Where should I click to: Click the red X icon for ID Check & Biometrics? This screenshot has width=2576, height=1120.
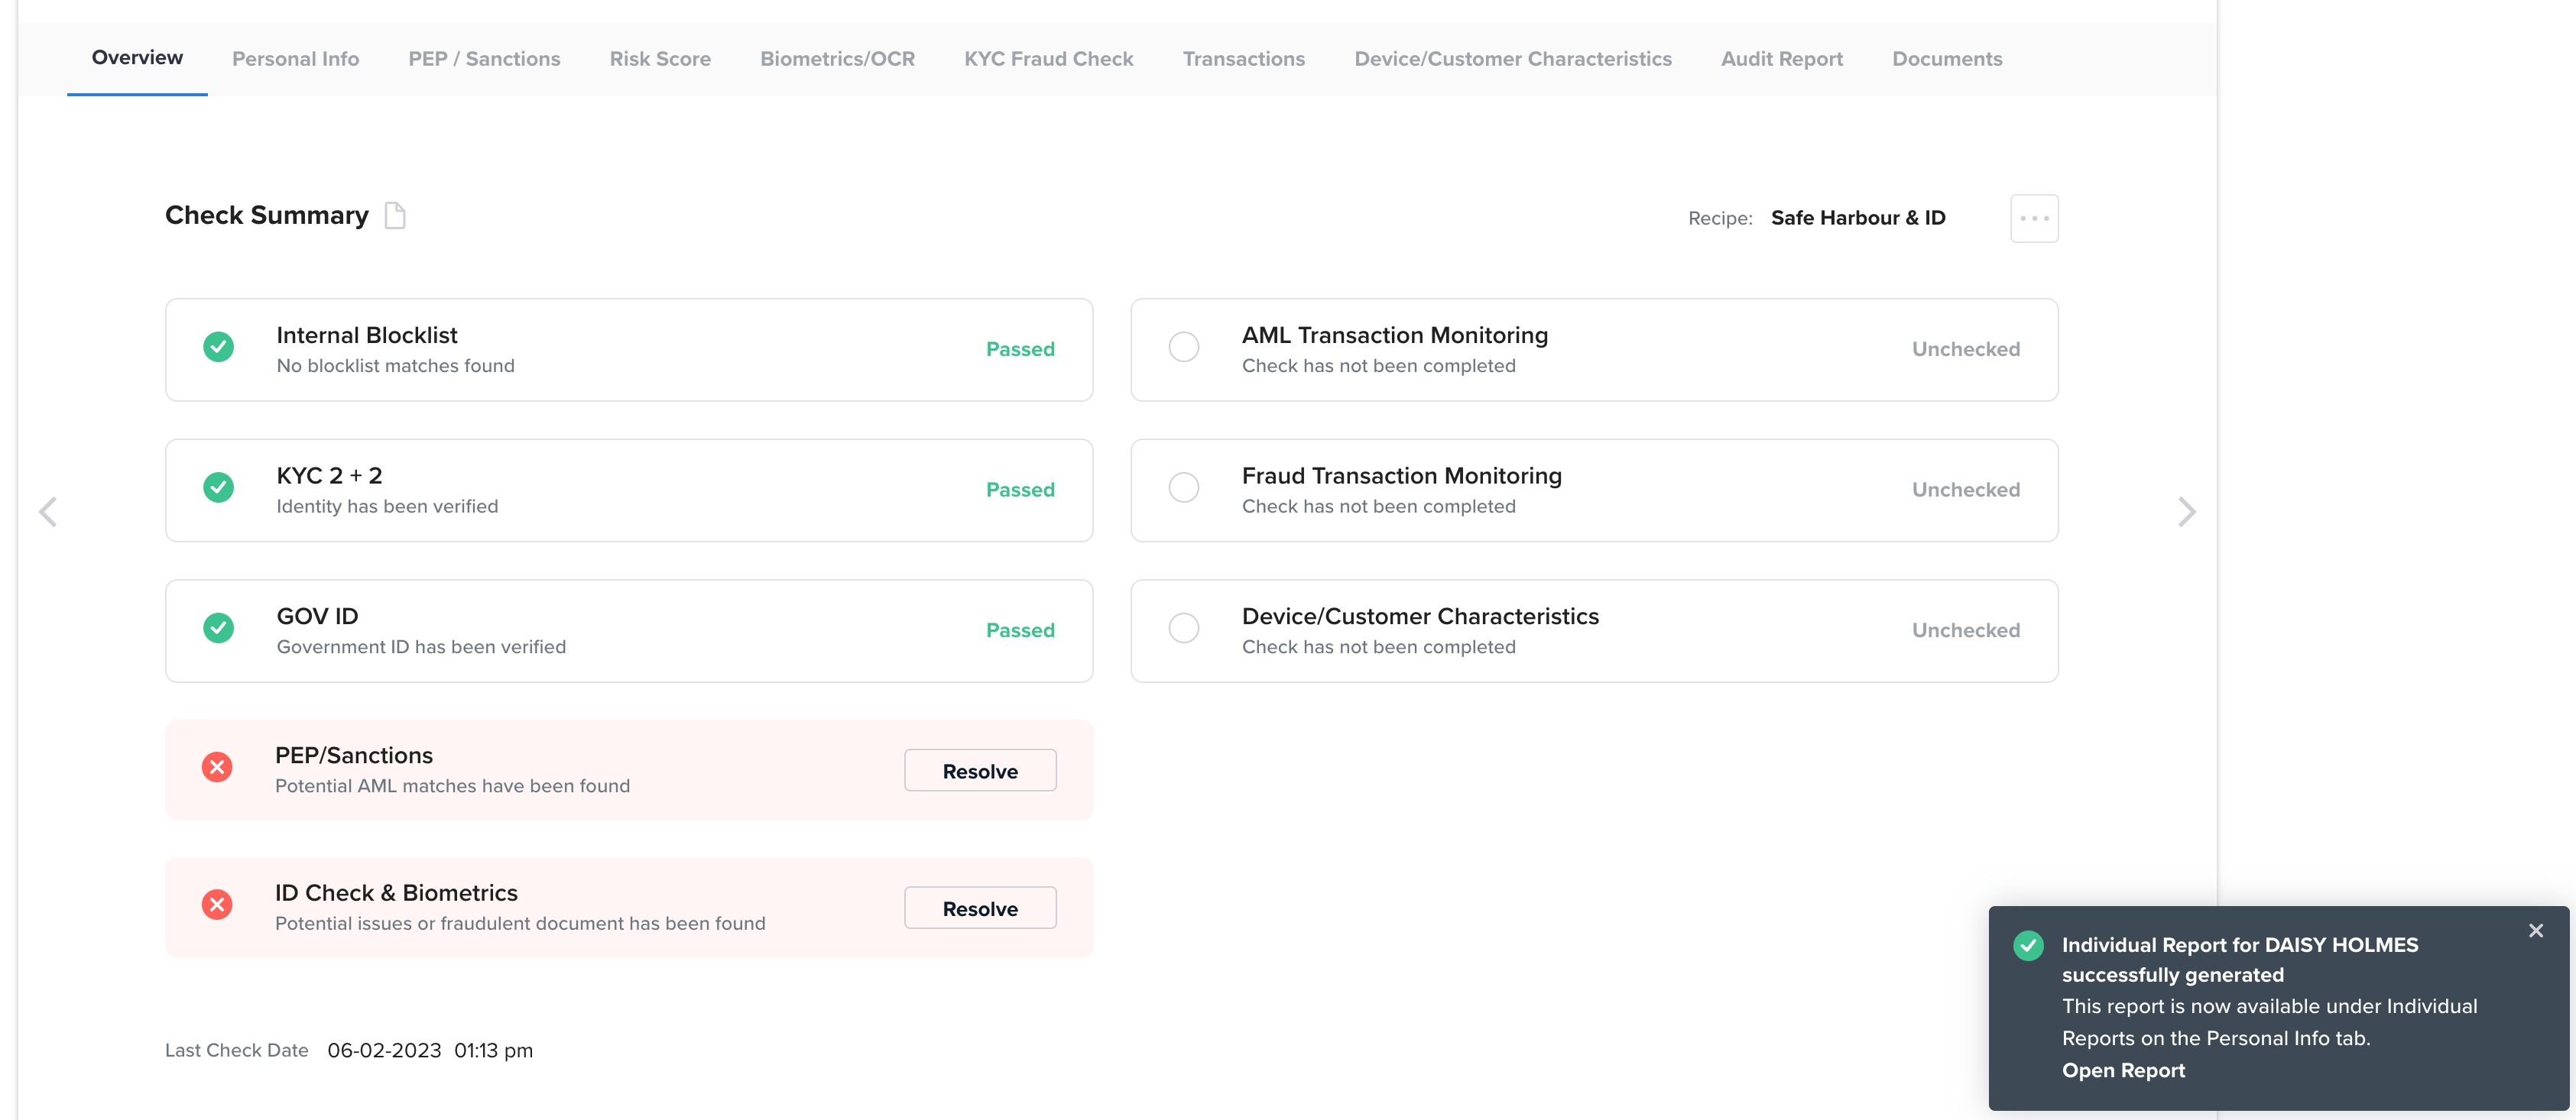point(217,905)
